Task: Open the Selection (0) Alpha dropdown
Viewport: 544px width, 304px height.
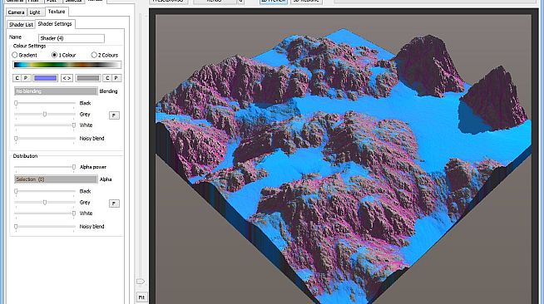Action: (x=56, y=179)
